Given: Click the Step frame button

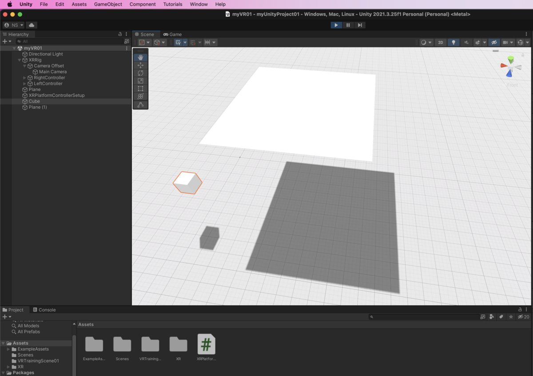Looking at the screenshot, I should (359, 25).
